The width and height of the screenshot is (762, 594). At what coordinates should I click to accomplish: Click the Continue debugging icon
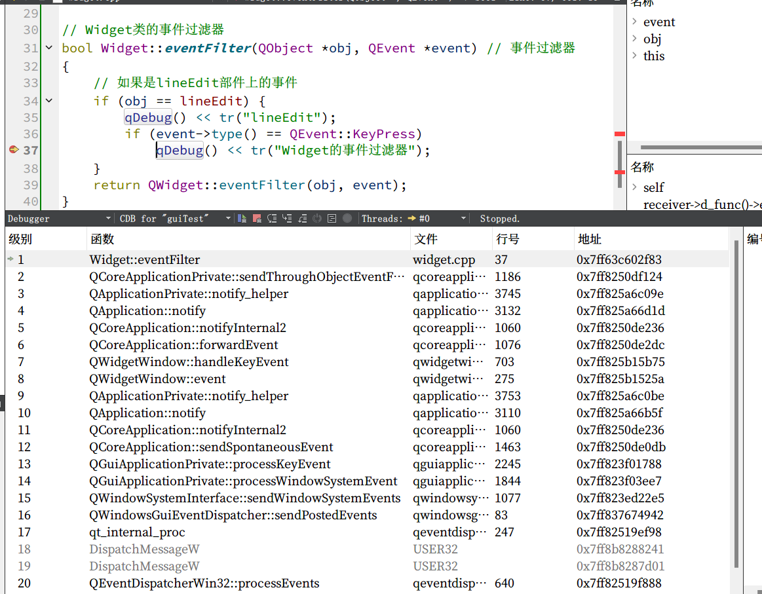[x=242, y=219]
